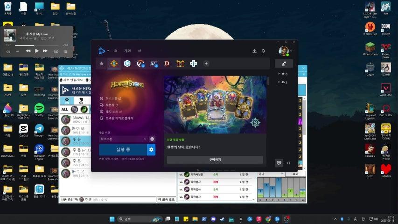This screenshot has width=398, height=224.
Task: Go to the 홈 tab in Battle.net
Action: click(116, 51)
